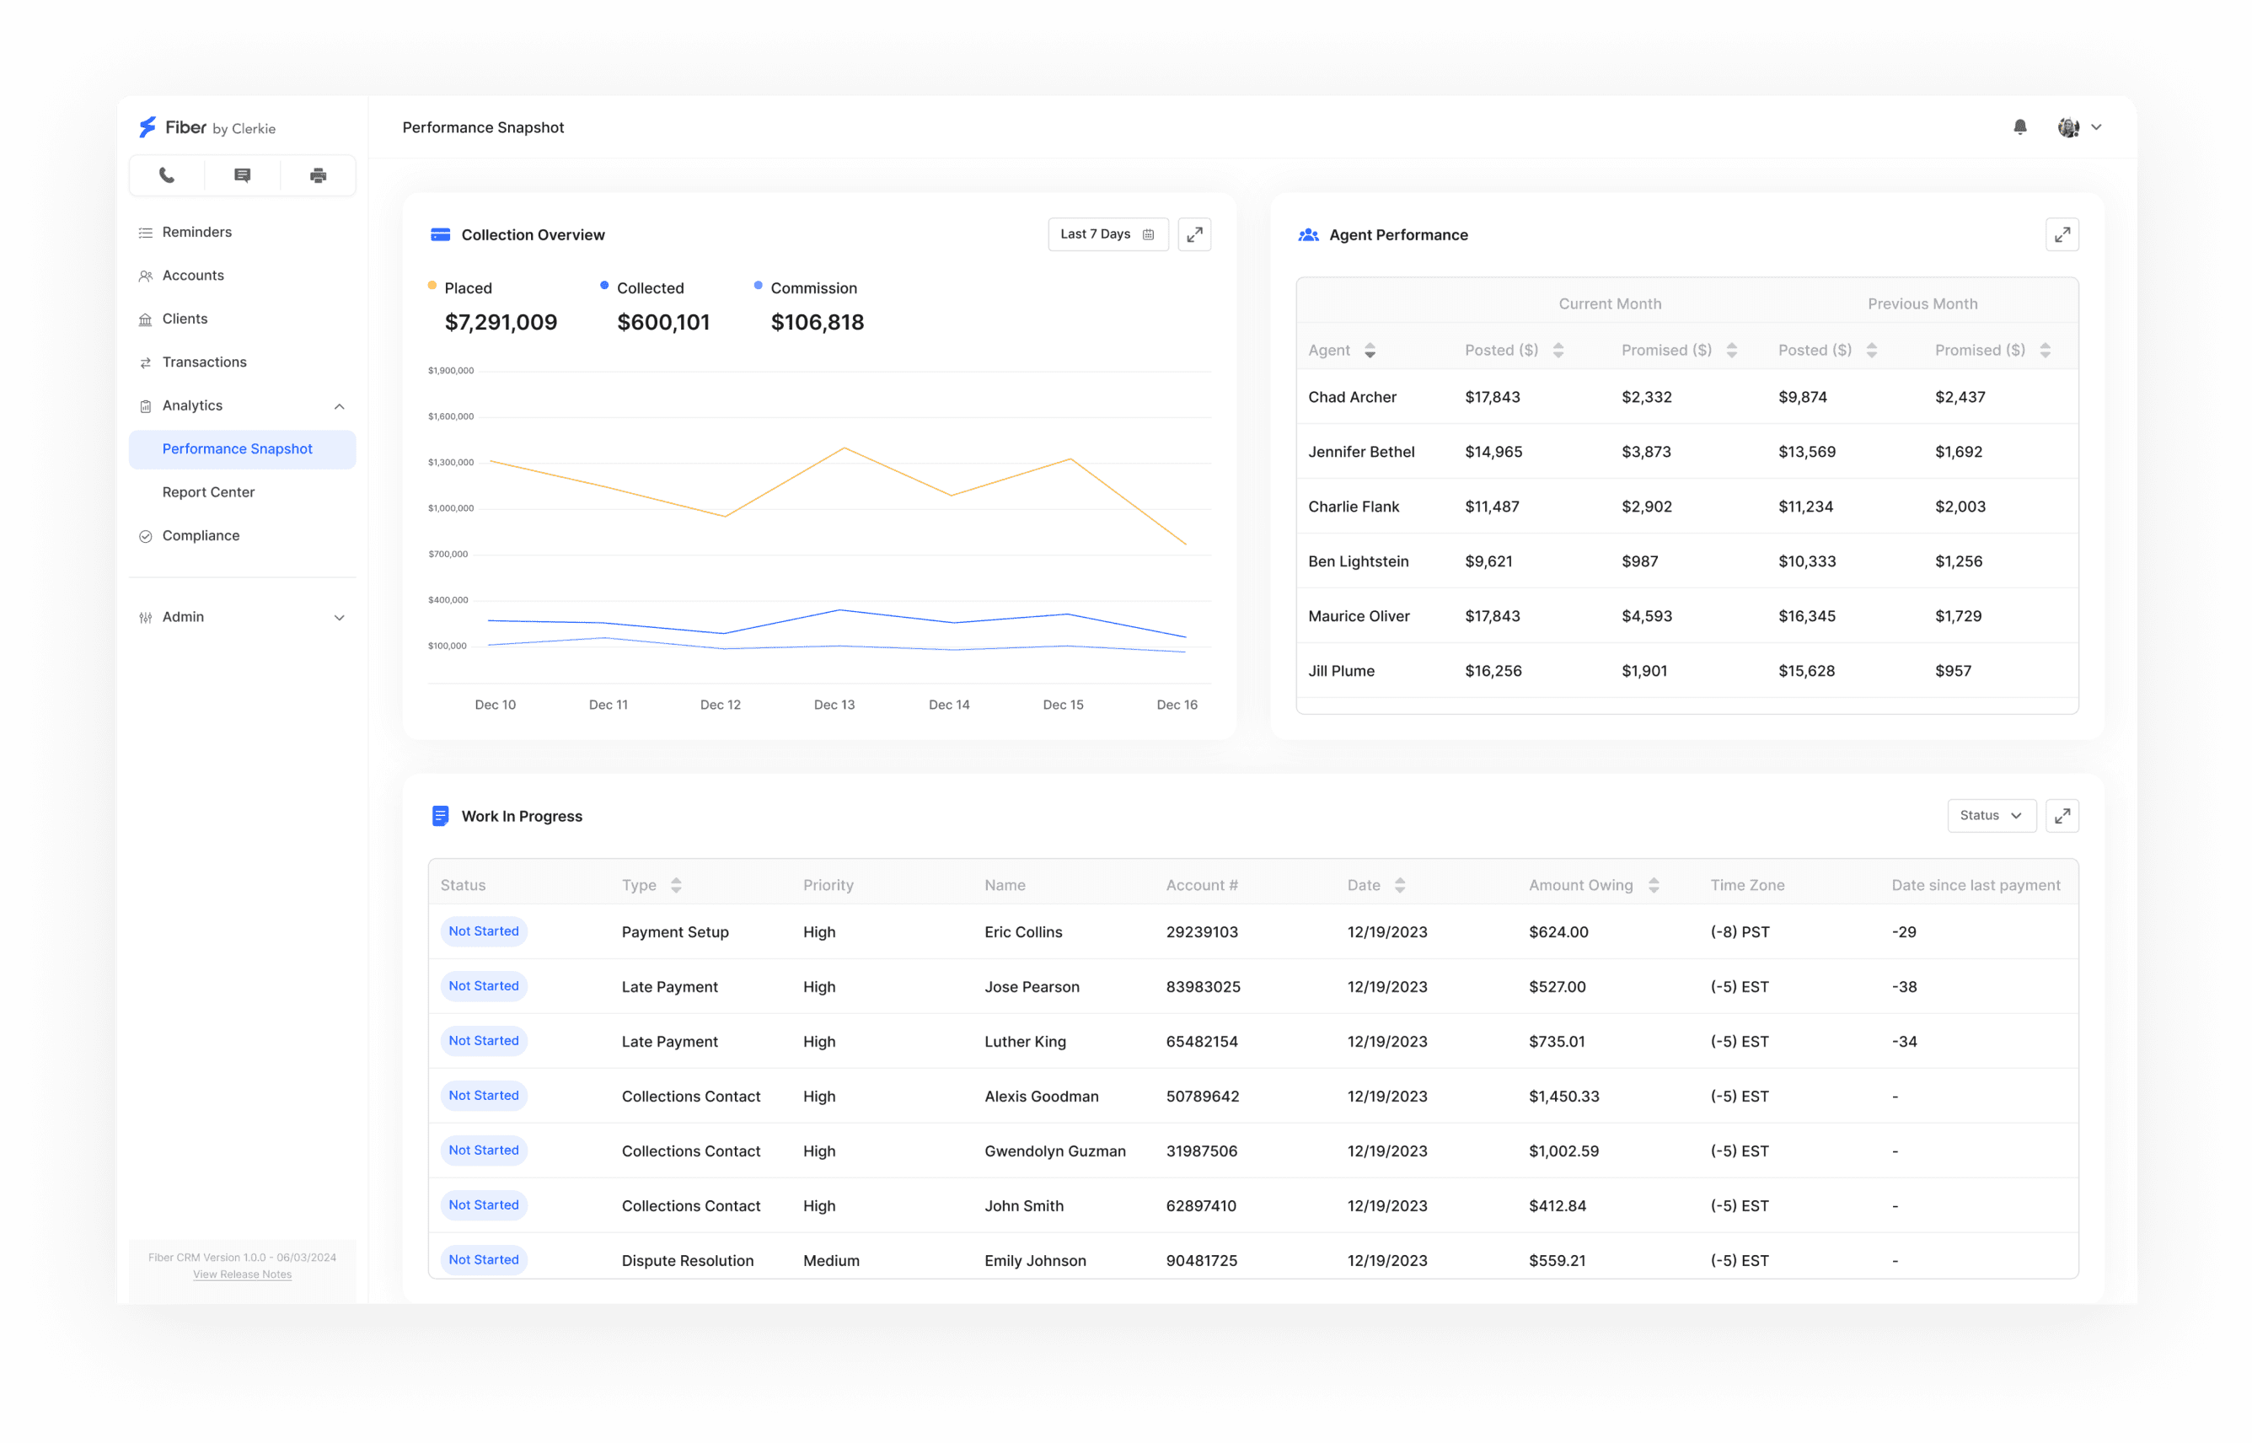Click the printer icon in sidebar
The width and height of the screenshot is (2252, 1443).
[x=319, y=175]
